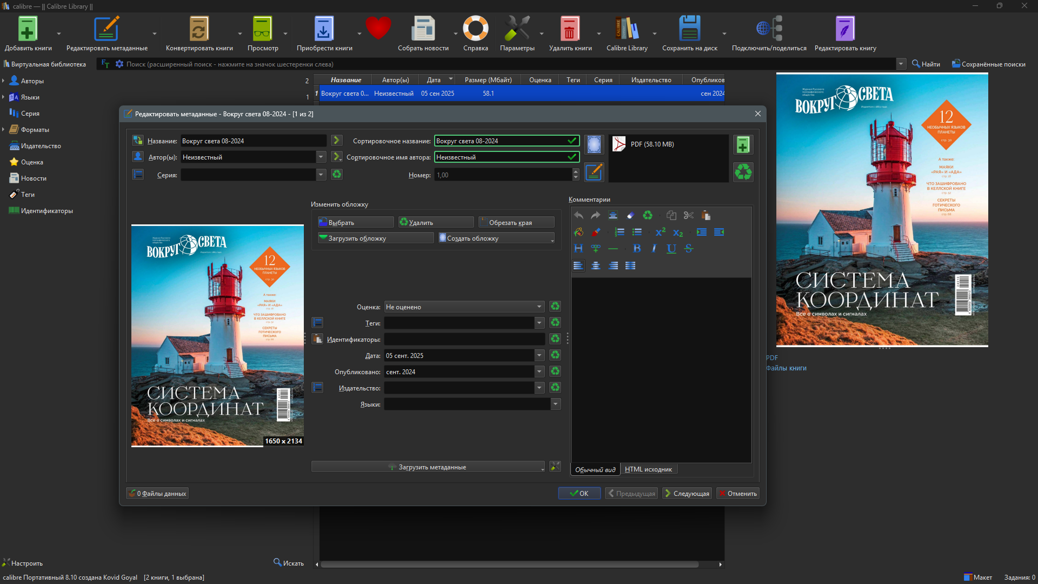1038x584 pixels.
Task: Click the OK button
Action: point(579,493)
